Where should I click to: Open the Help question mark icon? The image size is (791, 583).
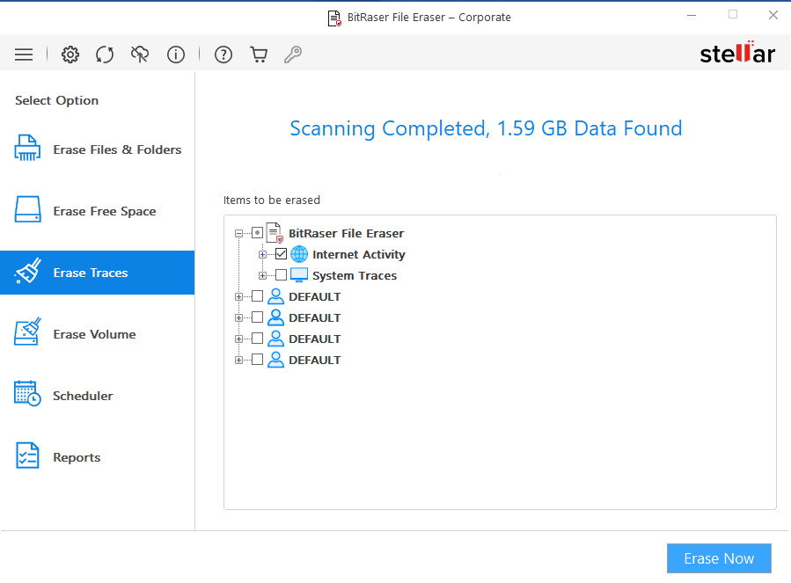point(223,55)
